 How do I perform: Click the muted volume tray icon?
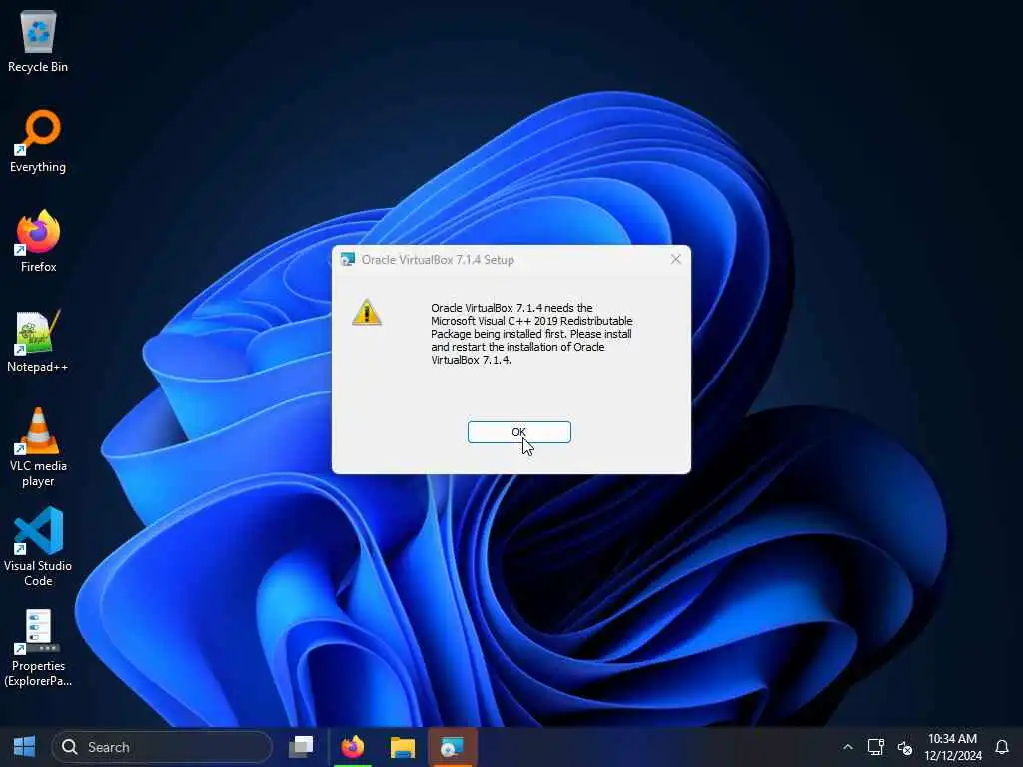point(905,747)
